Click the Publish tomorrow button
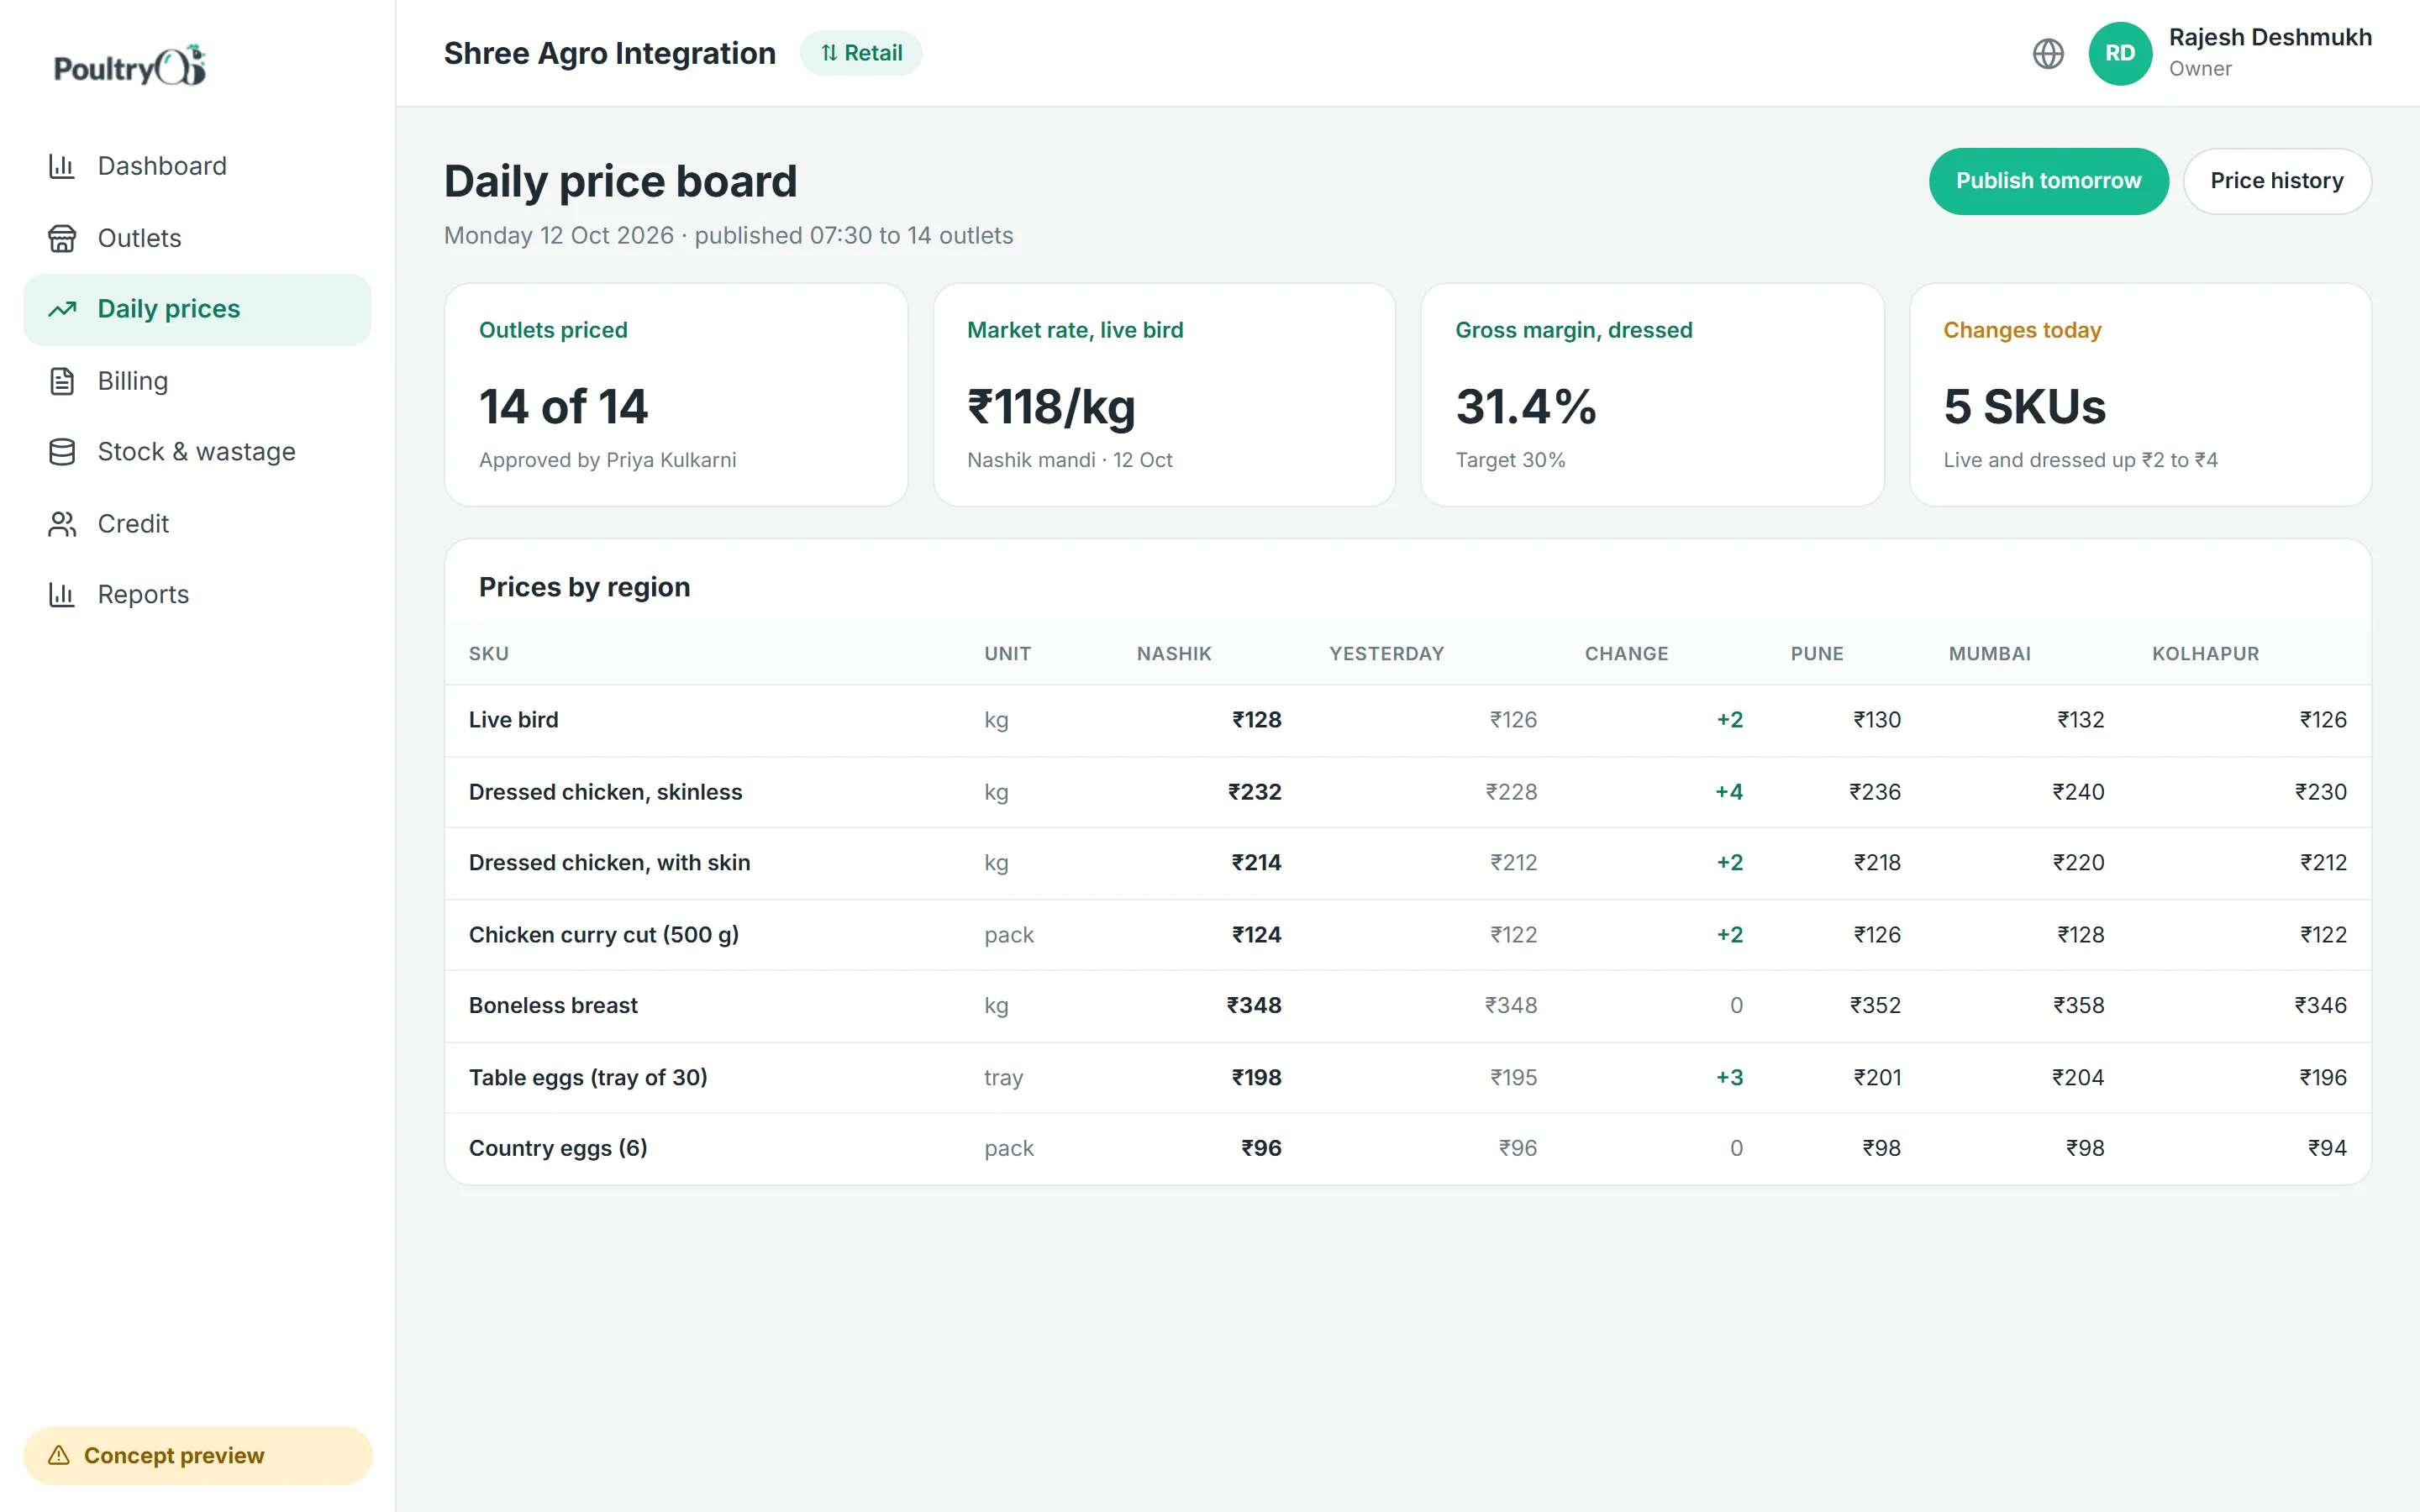 pyautogui.click(x=2048, y=181)
